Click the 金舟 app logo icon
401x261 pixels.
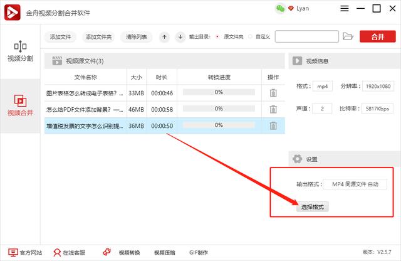[x=13, y=12]
